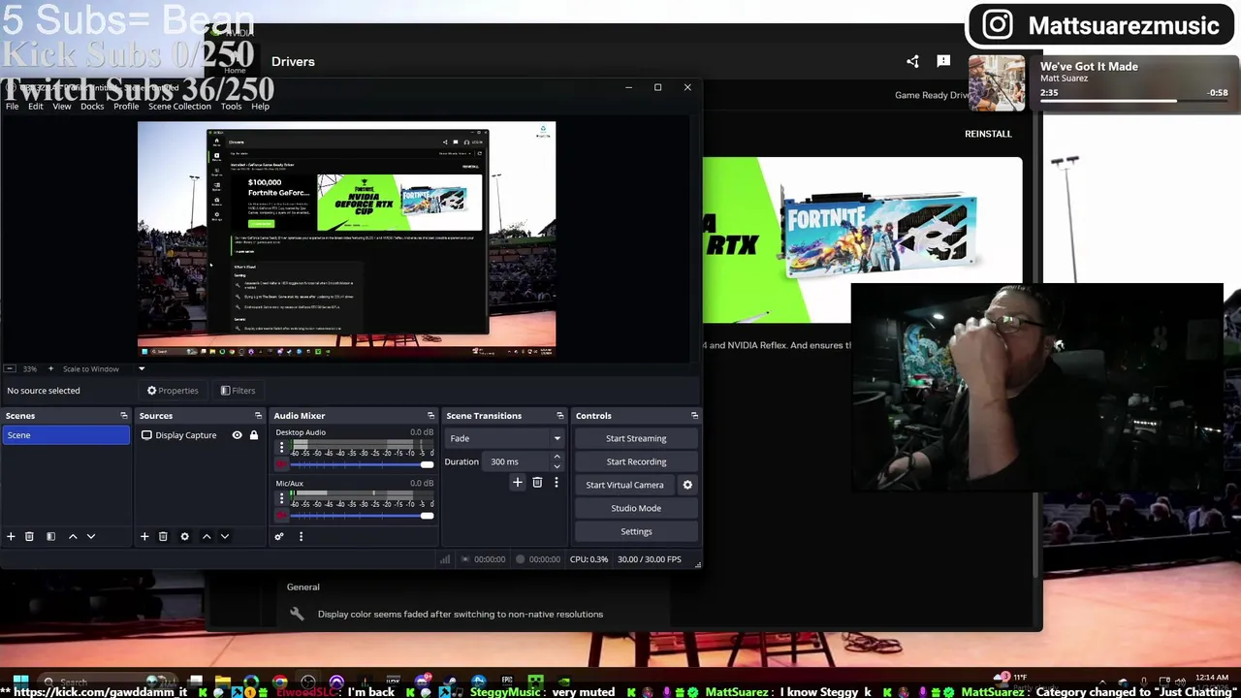The width and height of the screenshot is (1241, 698).
Task: Enable Studio Mode
Action: click(x=636, y=508)
